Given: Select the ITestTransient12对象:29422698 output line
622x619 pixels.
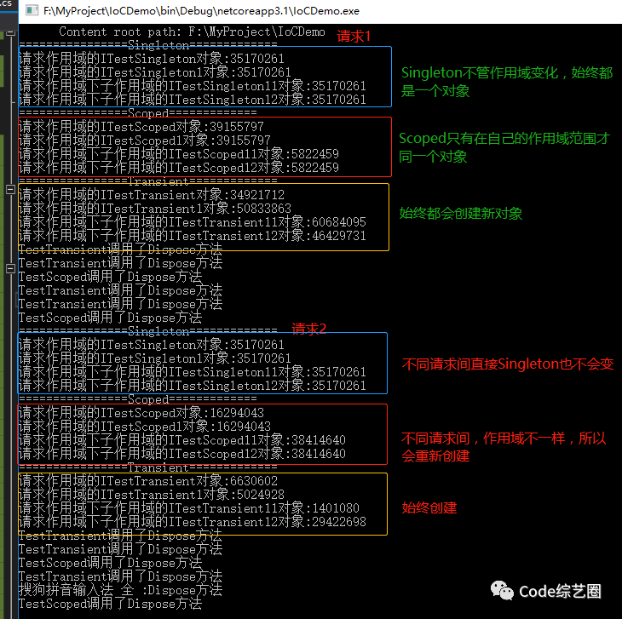Looking at the screenshot, I should click(x=192, y=522).
